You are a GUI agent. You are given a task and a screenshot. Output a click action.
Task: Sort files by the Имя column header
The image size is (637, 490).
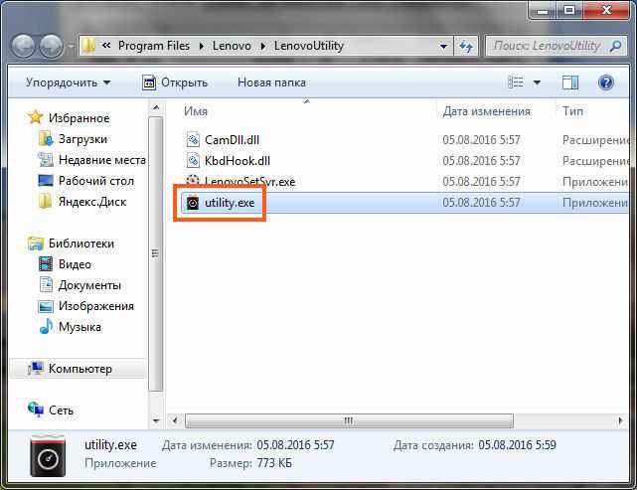(196, 111)
